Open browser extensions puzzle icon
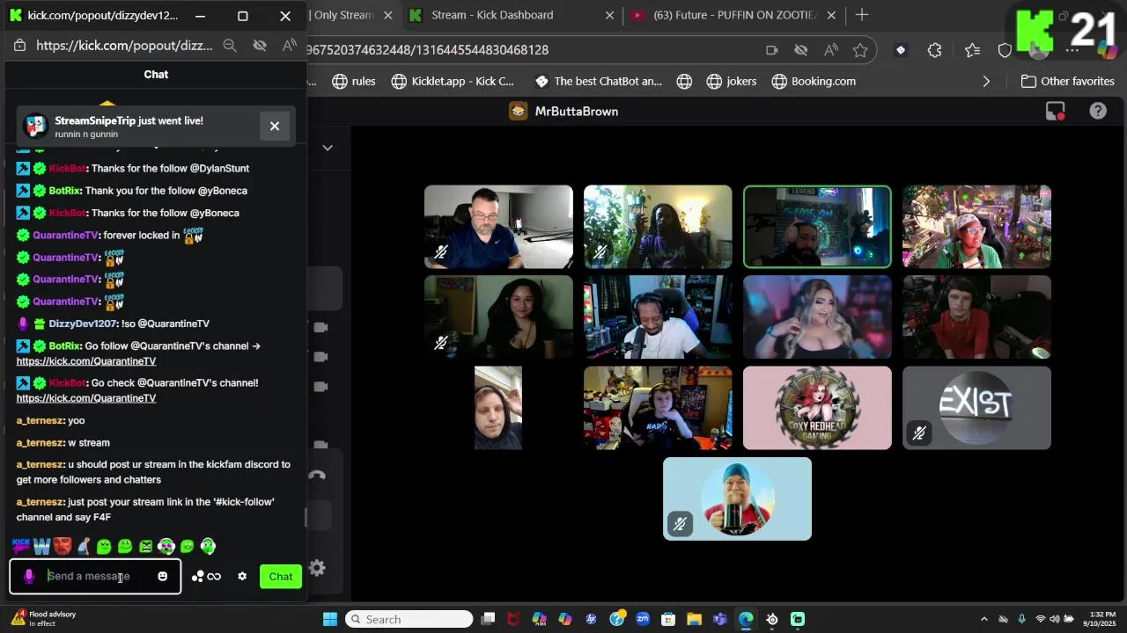This screenshot has width=1127, height=633. point(935,50)
